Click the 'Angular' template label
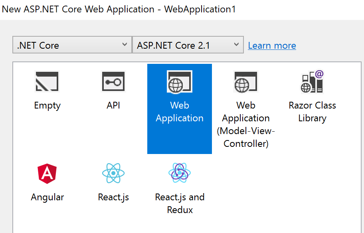The image size is (364, 233). (x=47, y=197)
